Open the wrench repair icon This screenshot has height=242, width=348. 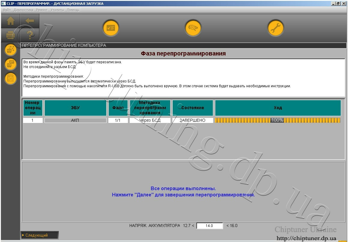pos(276,28)
